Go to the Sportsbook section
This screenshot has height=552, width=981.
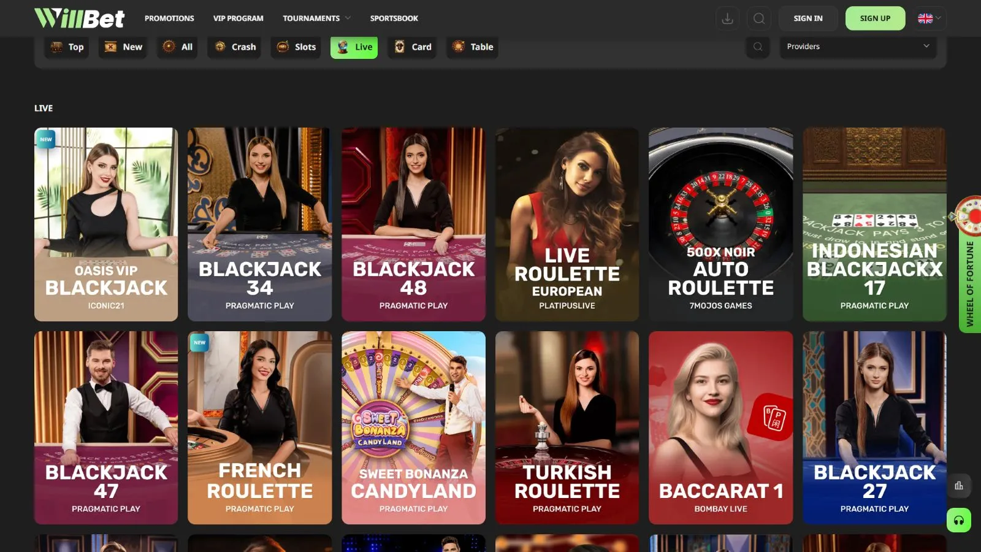tap(394, 18)
